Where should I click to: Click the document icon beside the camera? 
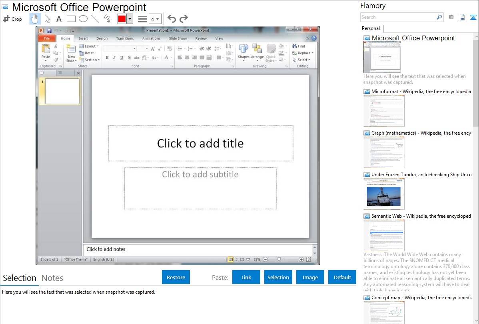tap(462, 17)
